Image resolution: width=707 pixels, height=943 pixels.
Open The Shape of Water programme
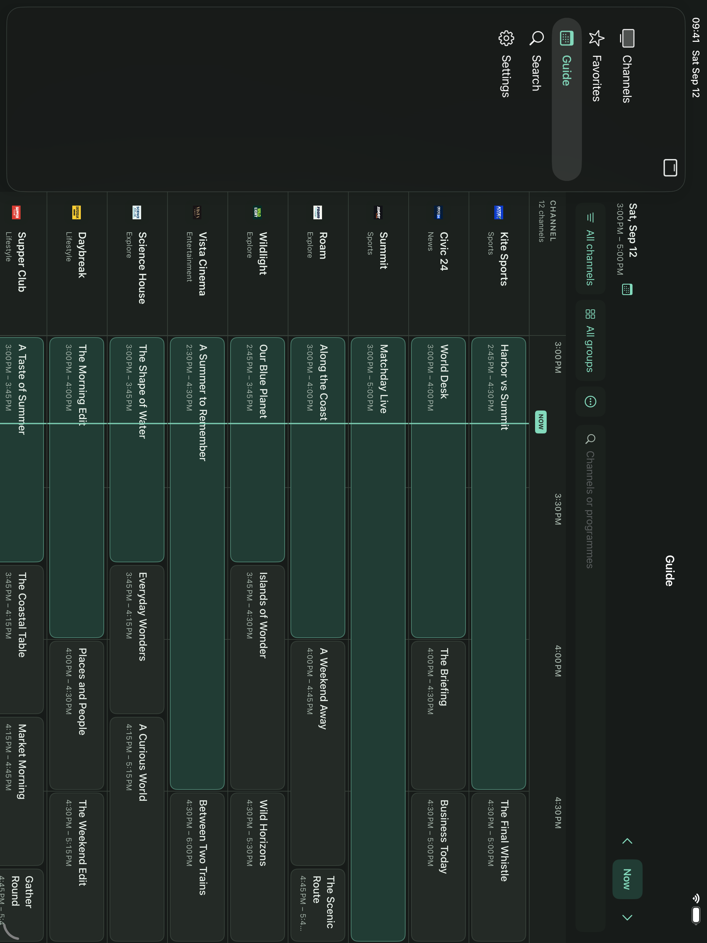click(x=137, y=450)
